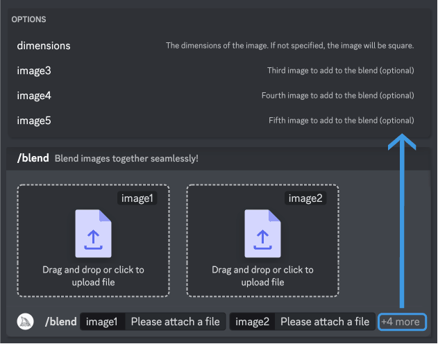The height and width of the screenshot is (344, 438).
Task: Click the Midjourney bot sailboat avatar
Action: [x=26, y=321]
